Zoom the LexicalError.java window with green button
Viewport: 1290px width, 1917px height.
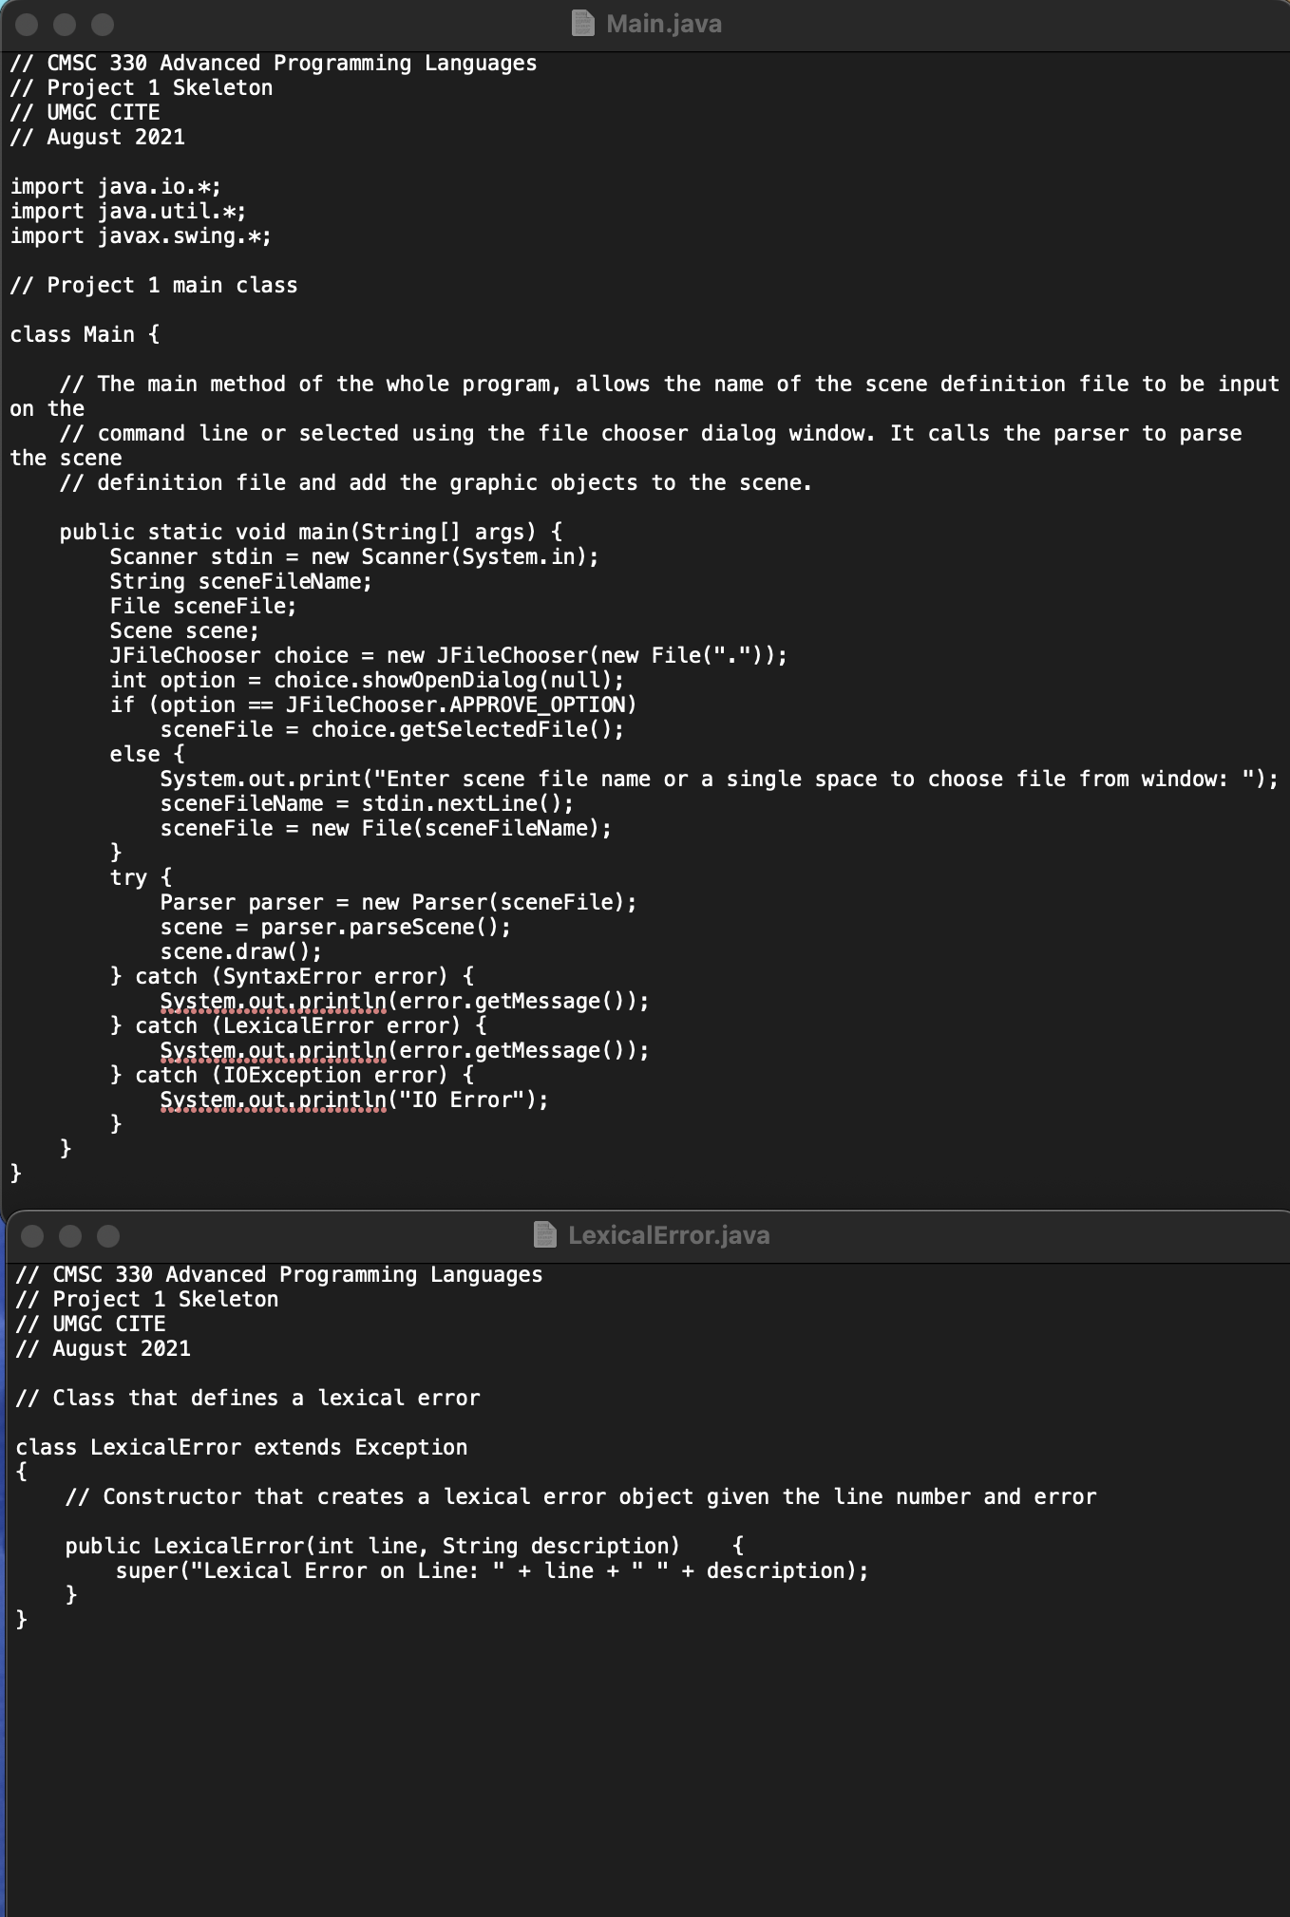107,1235
